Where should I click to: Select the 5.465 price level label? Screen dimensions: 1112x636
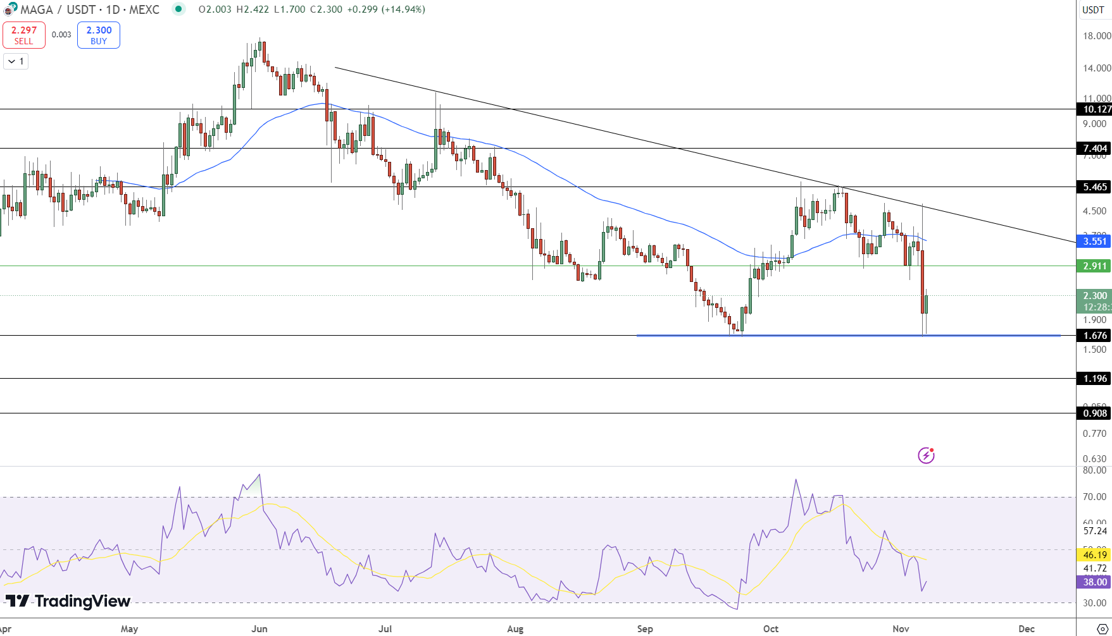click(1094, 187)
